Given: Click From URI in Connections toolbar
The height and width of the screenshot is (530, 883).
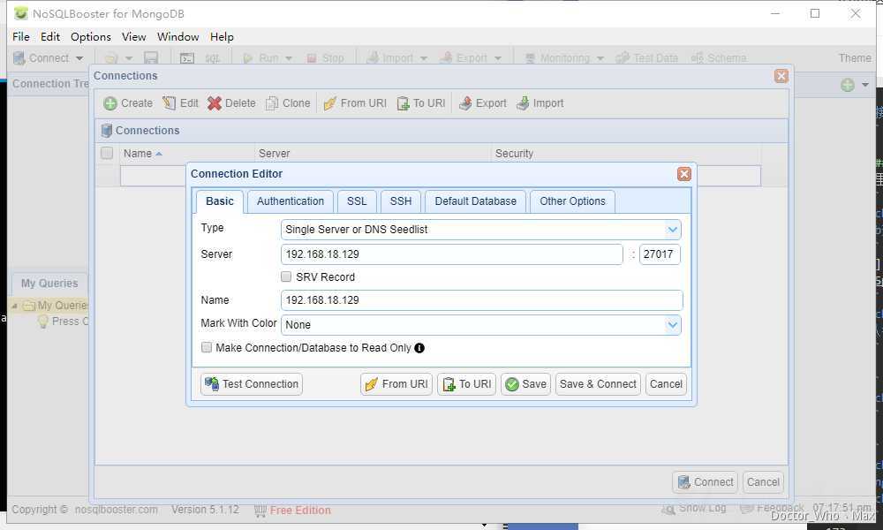Looking at the screenshot, I should click(x=355, y=103).
